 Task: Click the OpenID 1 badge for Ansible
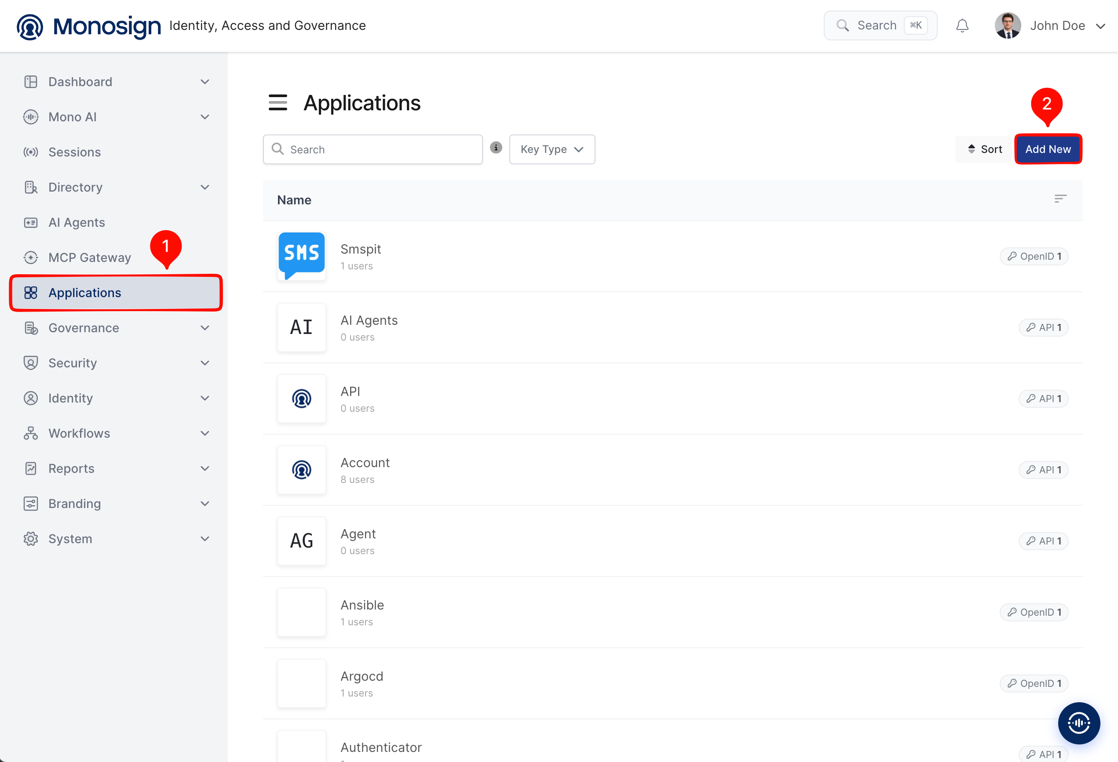click(1034, 612)
